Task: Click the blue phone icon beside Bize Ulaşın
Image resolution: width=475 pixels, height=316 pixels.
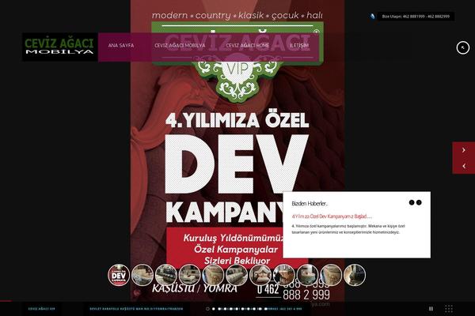Action: [373, 17]
